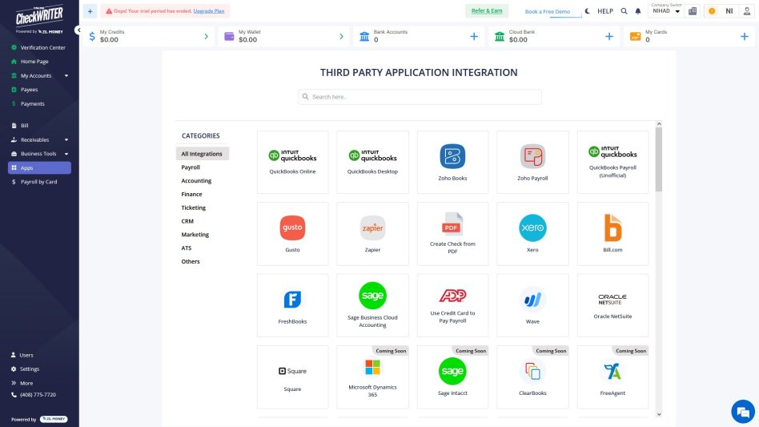Select the Square integration card
Viewport: 759px width, 427px height.
(x=292, y=377)
